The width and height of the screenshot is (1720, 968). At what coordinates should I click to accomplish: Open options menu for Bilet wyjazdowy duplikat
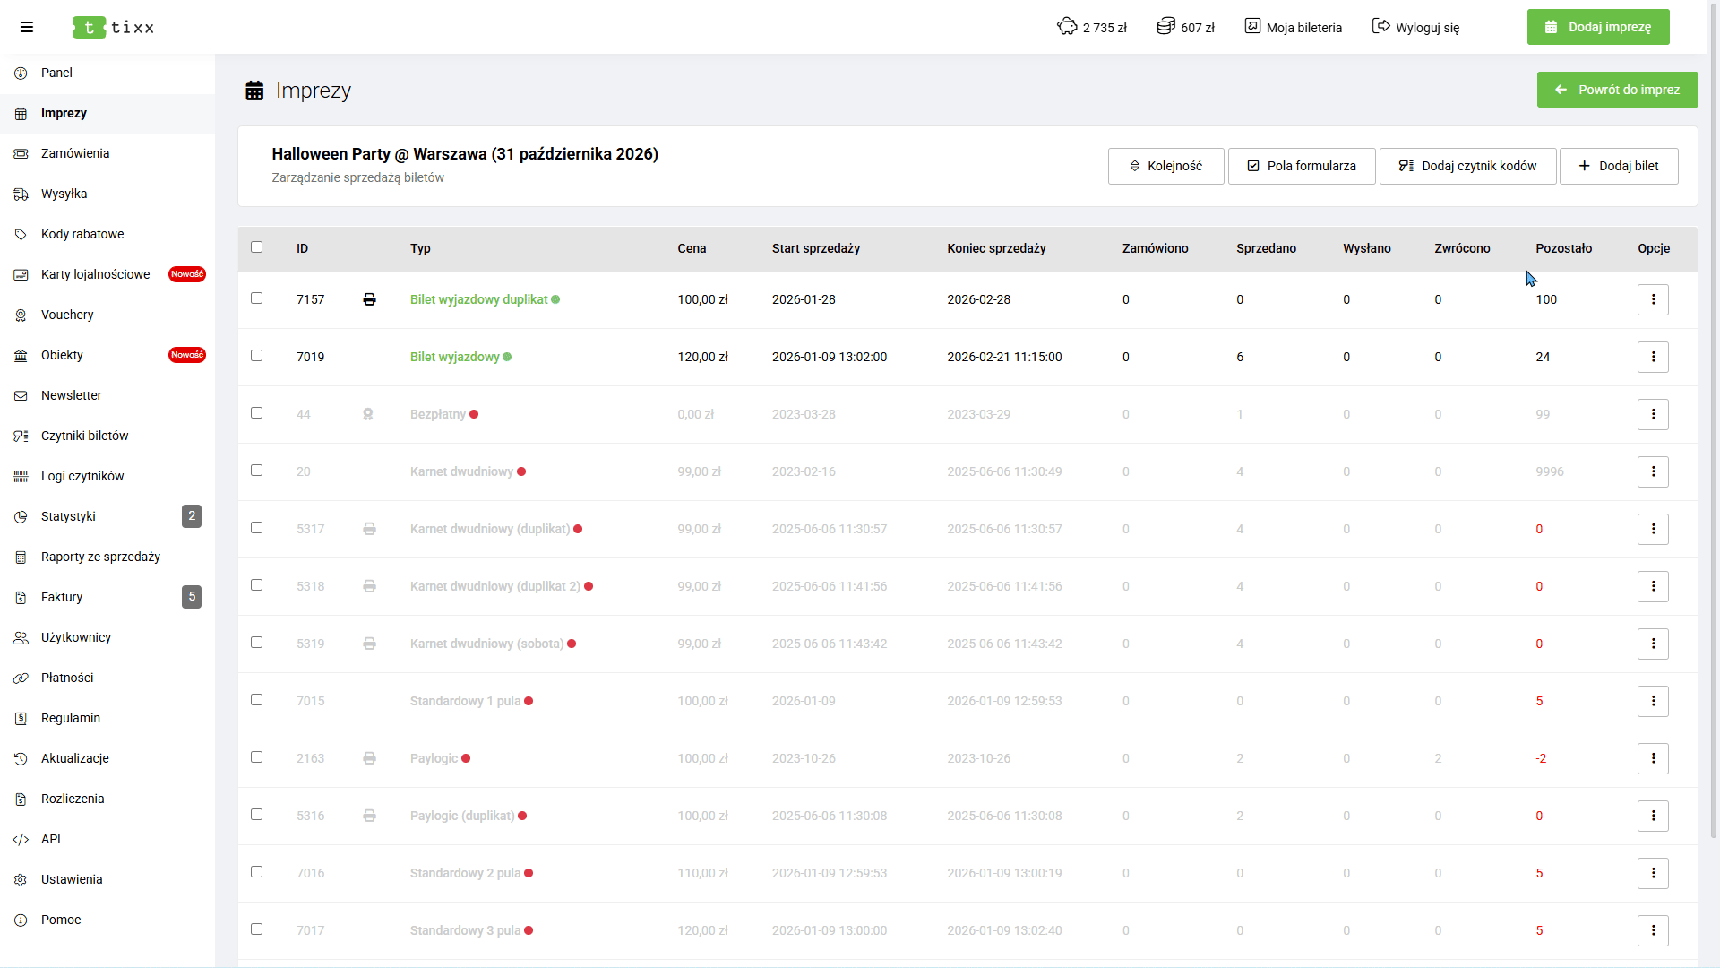1653,299
